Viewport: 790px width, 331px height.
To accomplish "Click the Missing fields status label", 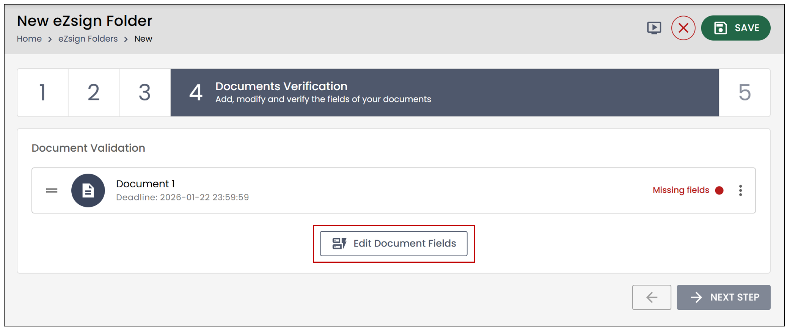I will point(681,190).
